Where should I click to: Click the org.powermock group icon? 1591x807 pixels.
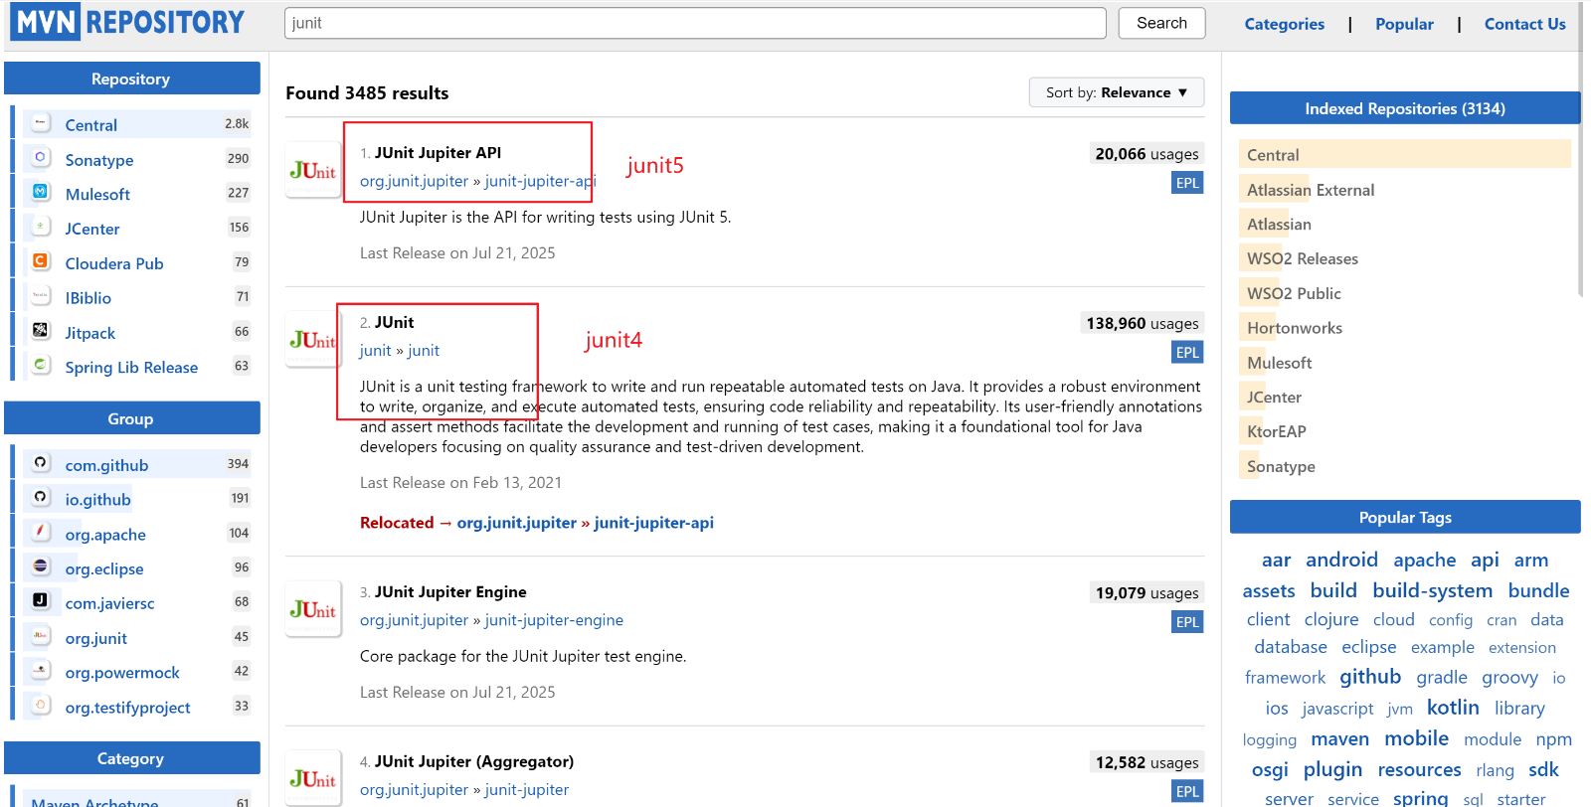[x=41, y=671]
